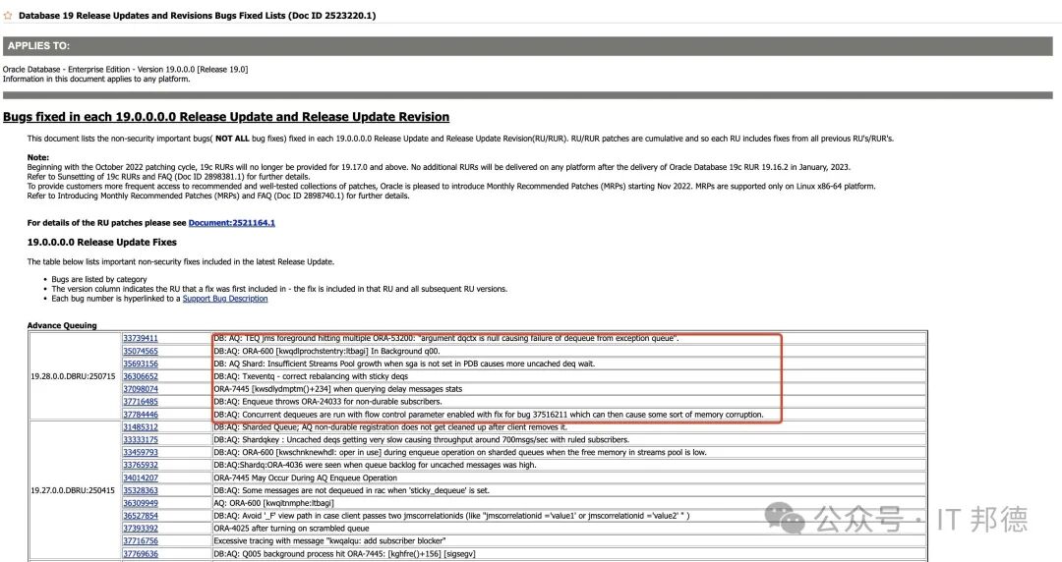Click the Bugs are listed by category bullet
This screenshot has height=562, width=1062.
click(x=99, y=279)
